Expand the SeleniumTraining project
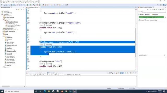167x93 pixels. tap(1, 13)
